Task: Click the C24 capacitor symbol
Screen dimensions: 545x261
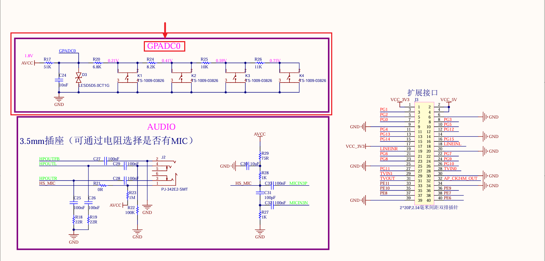Action: (x=59, y=80)
